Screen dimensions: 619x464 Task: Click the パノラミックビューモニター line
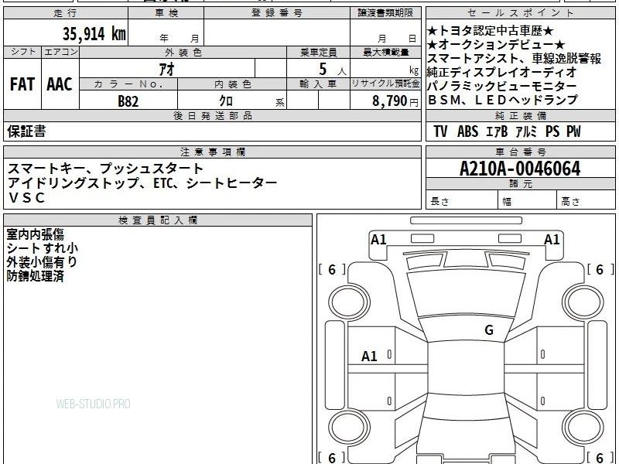click(502, 86)
